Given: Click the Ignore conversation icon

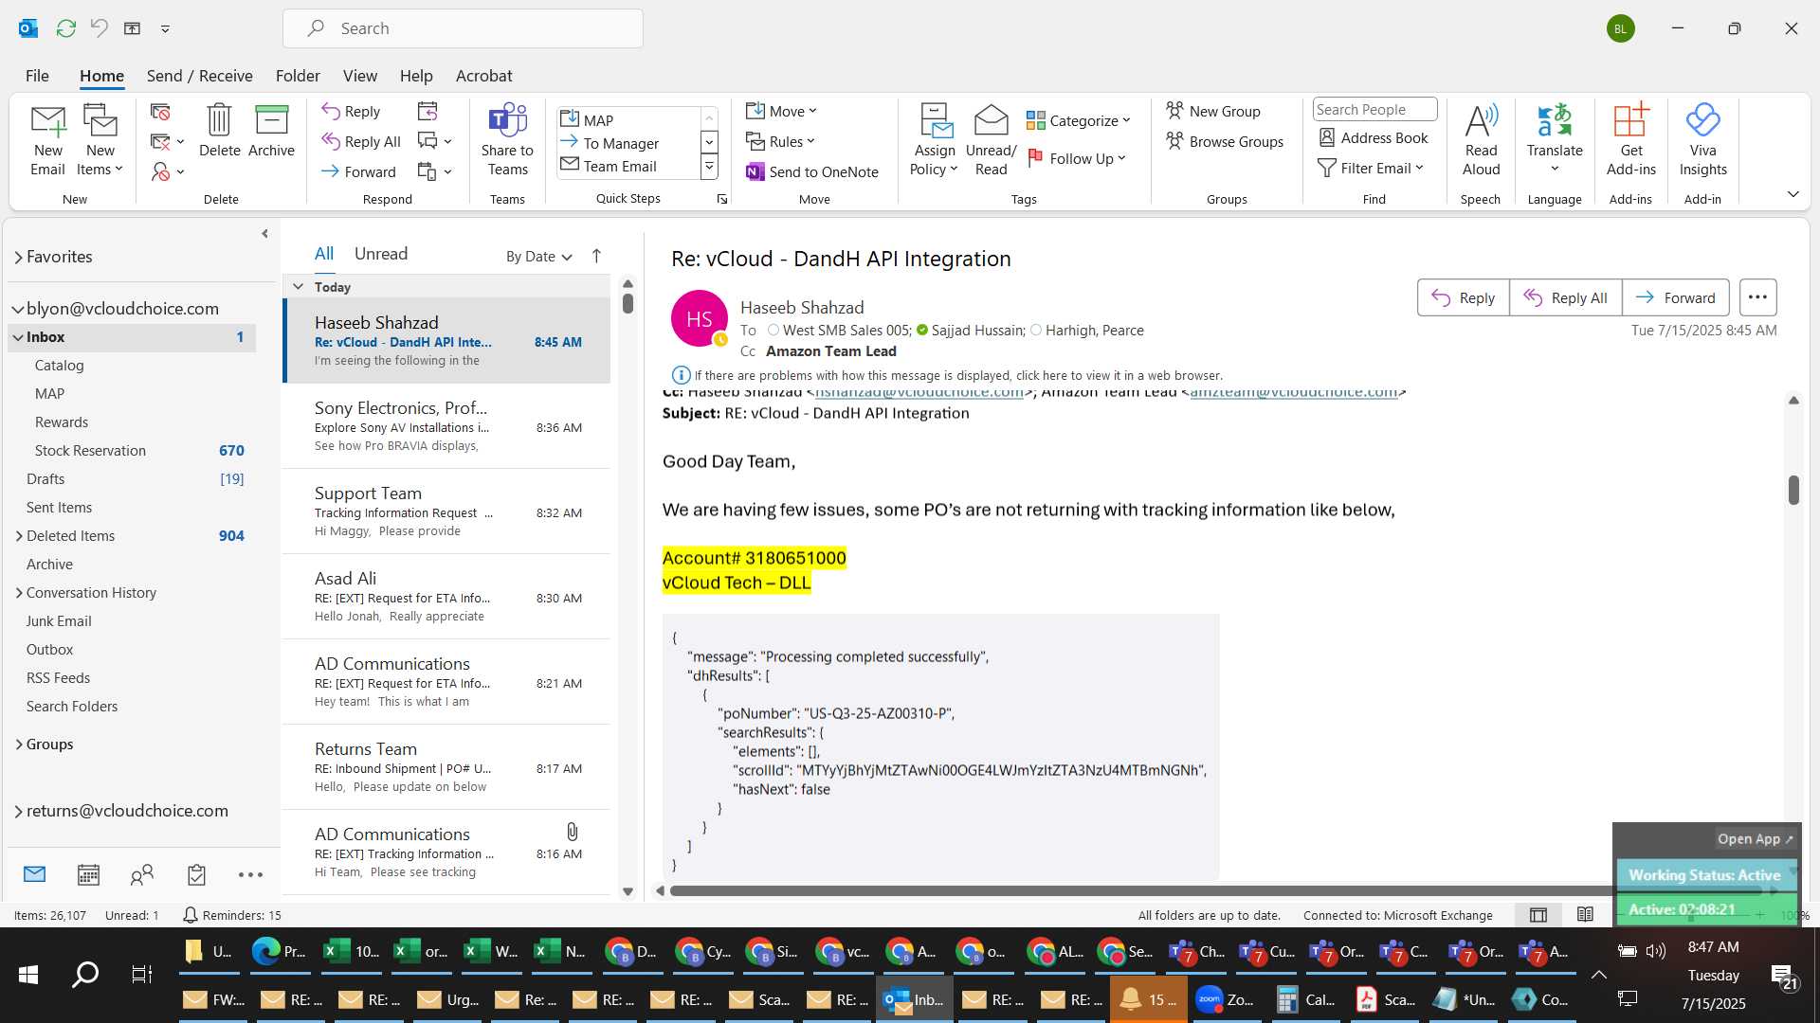Looking at the screenshot, I should tap(160, 112).
